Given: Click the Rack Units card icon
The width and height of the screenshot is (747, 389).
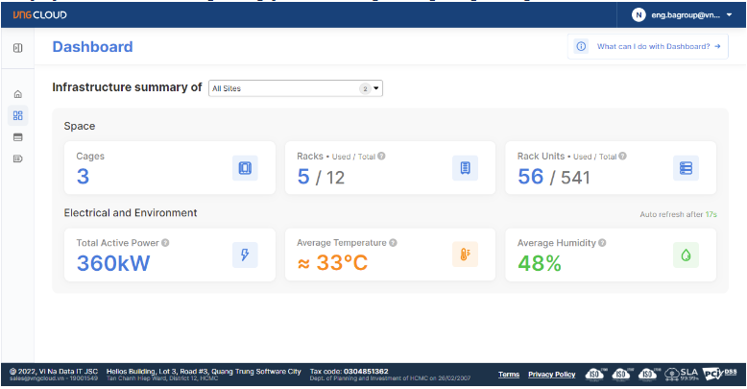Looking at the screenshot, I should coord(686,168).
